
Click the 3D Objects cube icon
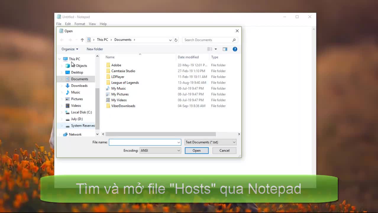click(67, 66)
